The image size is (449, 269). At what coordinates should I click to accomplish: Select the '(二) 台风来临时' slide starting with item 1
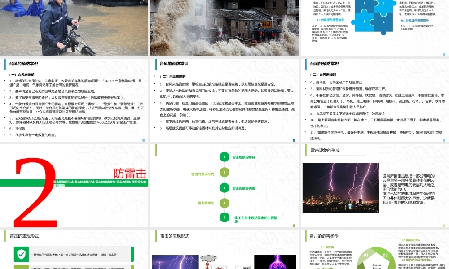click(224, 100)
